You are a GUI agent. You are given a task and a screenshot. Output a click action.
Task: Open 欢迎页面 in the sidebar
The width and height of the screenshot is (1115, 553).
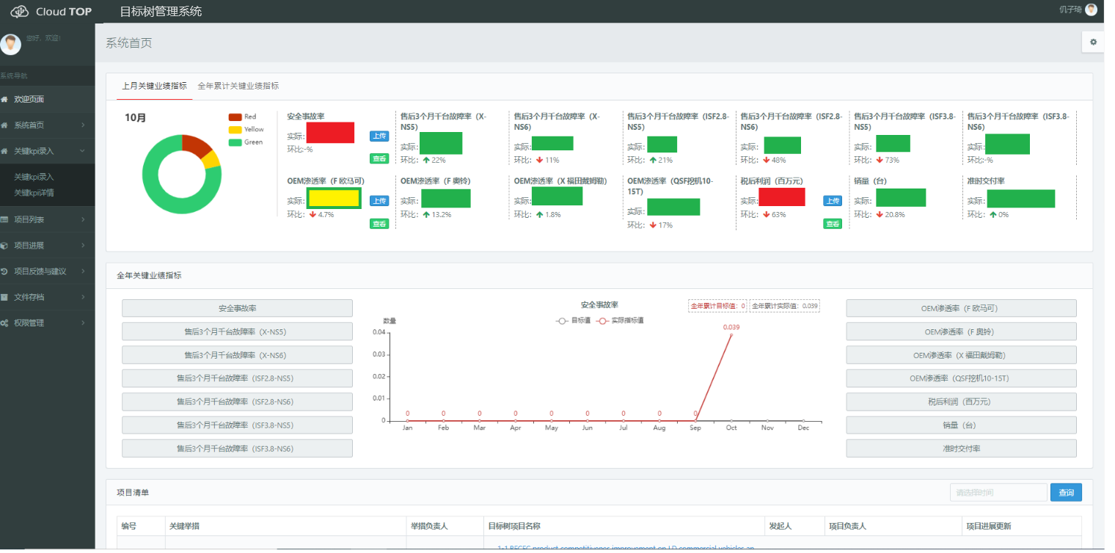[x=48, y=99]
